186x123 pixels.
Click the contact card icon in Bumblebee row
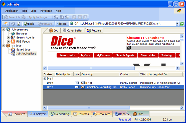click(x=82, y=87)
